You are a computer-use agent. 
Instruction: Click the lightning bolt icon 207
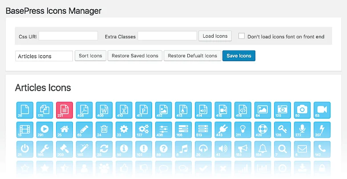point(322,130)
